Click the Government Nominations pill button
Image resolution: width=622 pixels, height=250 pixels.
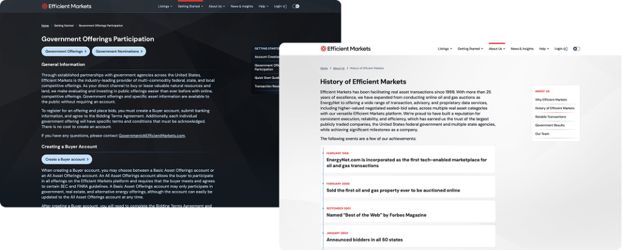(119, 52)
